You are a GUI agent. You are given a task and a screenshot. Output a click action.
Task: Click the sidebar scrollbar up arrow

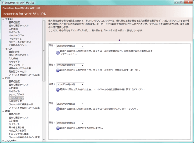click(44, 19)
